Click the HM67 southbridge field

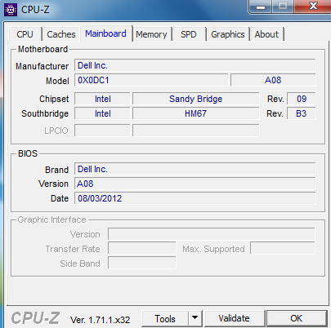click(196, 113)
